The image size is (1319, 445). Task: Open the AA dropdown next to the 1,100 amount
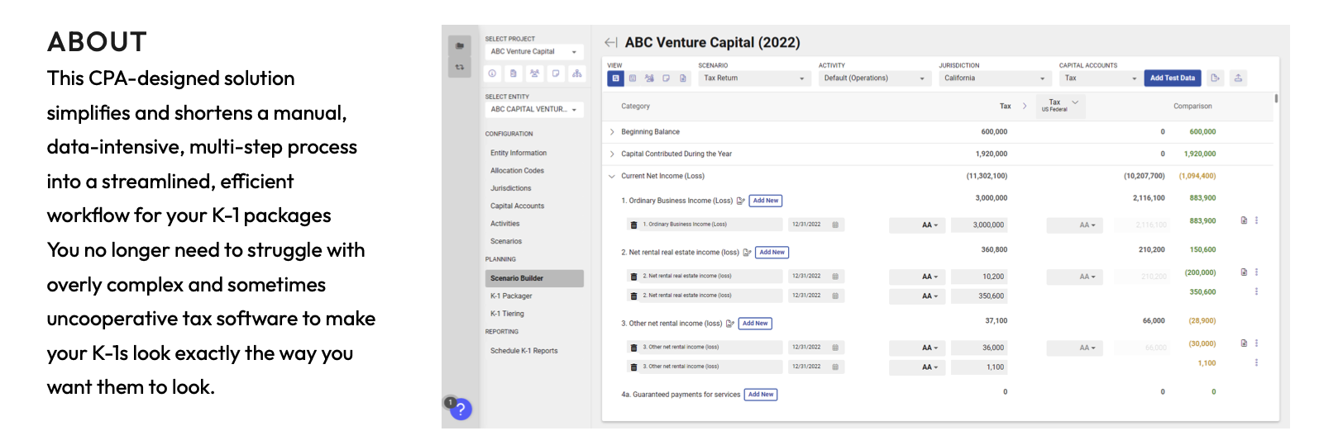[x=918, y=367]
